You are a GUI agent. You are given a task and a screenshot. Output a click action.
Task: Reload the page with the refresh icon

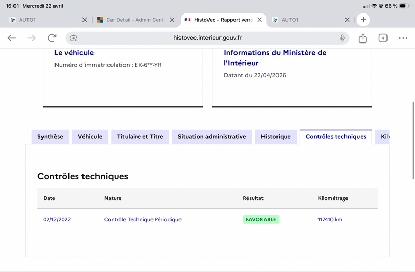(52, 38)
